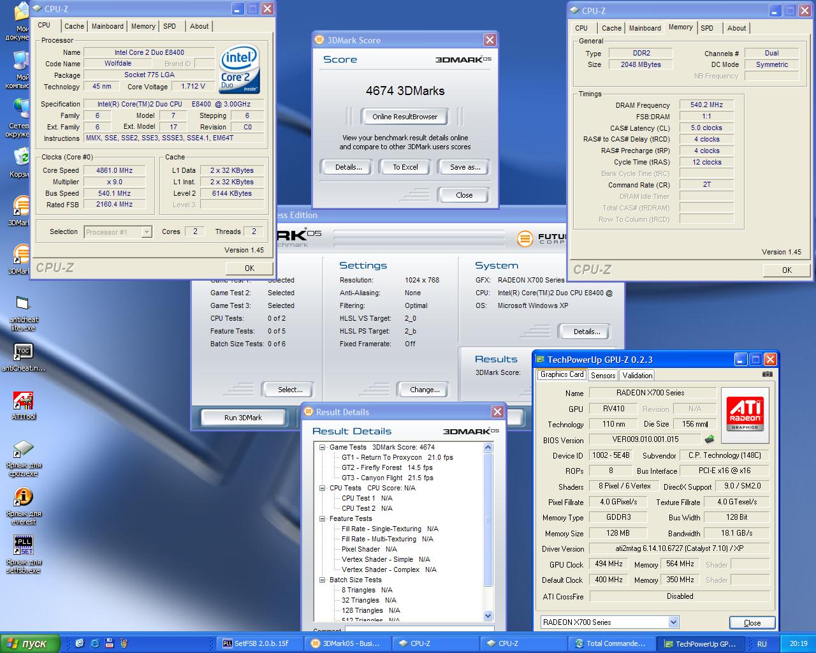Open Cache tab in the CPU-Z processor window
The width and height of the screenshot is (816, 653).
point(74,26)
